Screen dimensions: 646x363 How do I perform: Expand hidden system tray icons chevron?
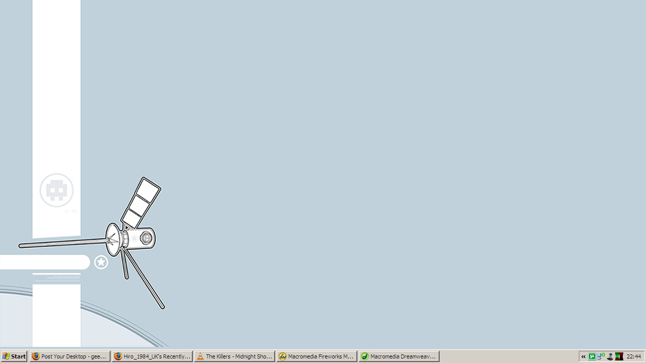point(583,356)
